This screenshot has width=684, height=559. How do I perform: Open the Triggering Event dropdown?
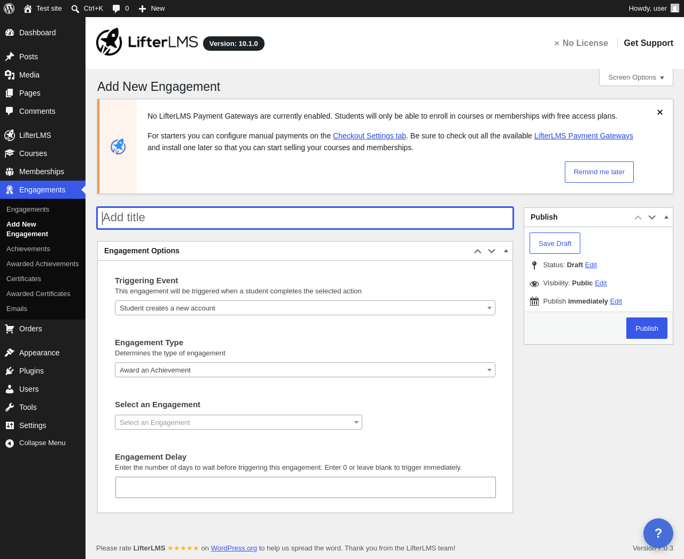pos(305,308)
